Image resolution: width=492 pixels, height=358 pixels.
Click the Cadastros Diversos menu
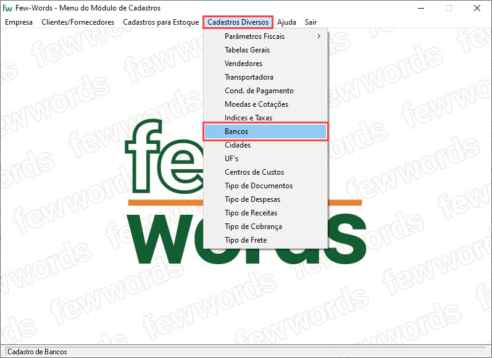point(238,22)
